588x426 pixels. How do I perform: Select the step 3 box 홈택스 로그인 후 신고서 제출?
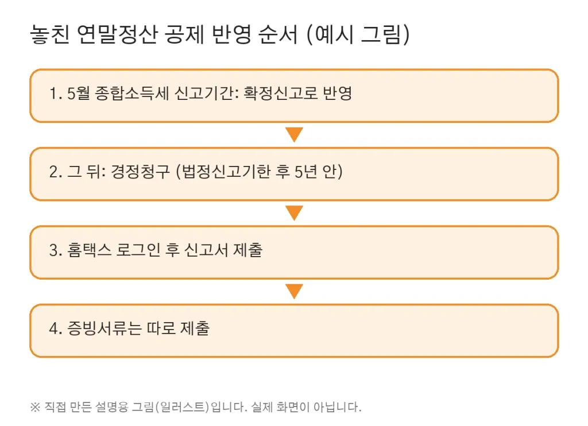coord(294,253)
